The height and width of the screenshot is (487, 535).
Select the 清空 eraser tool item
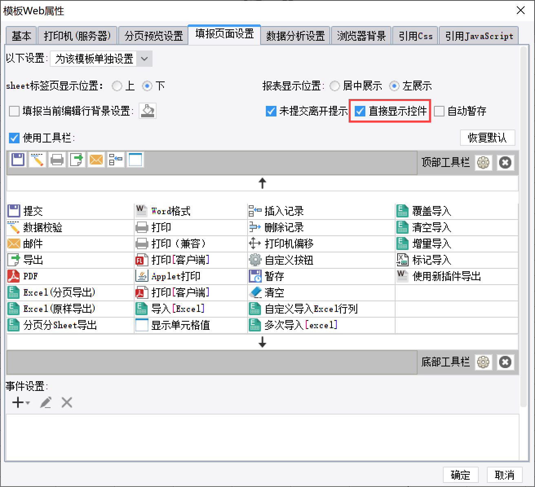pyautogui.click(x=321, y=292)
